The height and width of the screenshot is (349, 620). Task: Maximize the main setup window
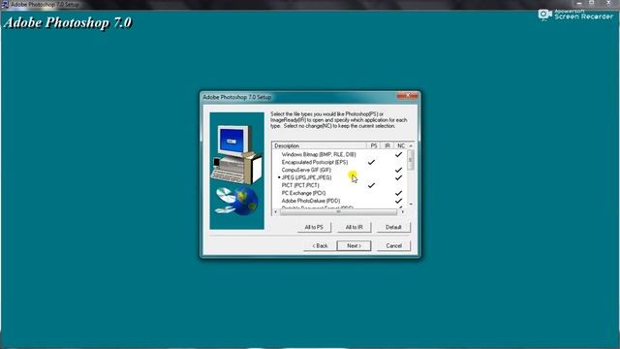click(x=592, y=3)
